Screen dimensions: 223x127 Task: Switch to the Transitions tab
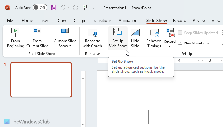[x=101, y=20]
